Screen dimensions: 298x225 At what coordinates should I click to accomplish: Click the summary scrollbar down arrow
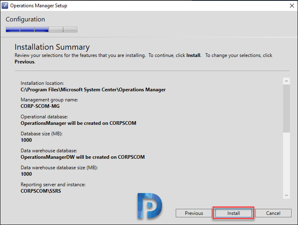[286, 195]
